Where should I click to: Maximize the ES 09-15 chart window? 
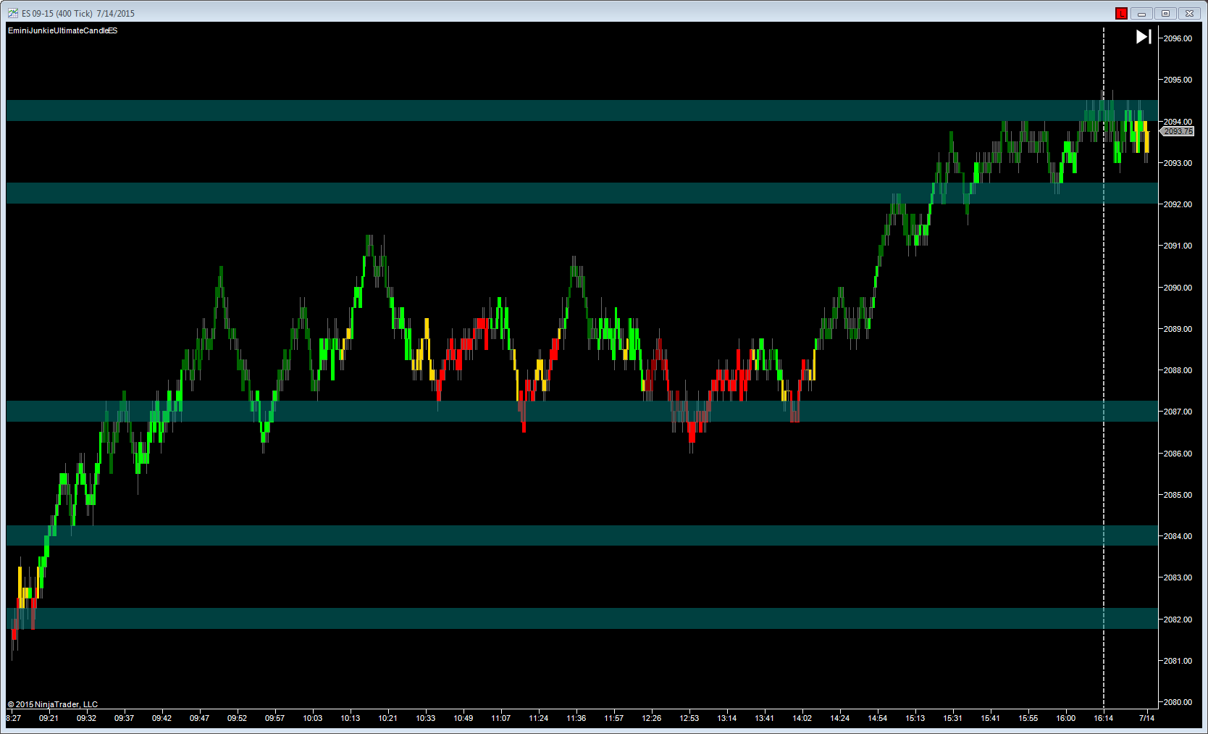coord(1166,13)
